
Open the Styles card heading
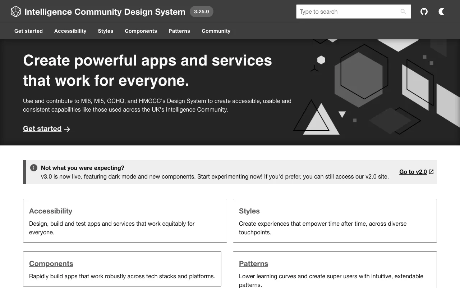click(249, 211)
